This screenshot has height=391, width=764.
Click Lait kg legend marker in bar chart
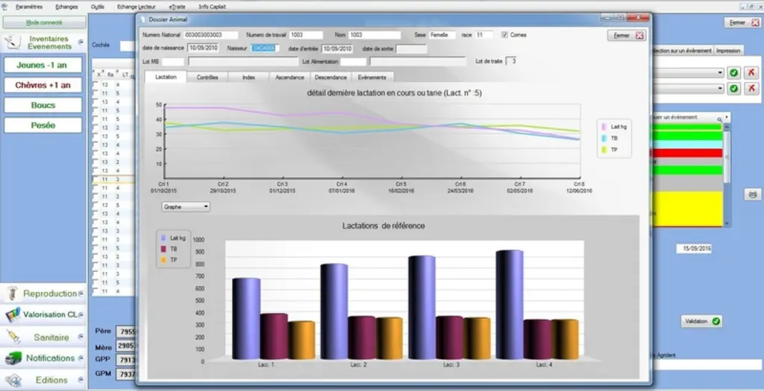[x=163, y=238]
